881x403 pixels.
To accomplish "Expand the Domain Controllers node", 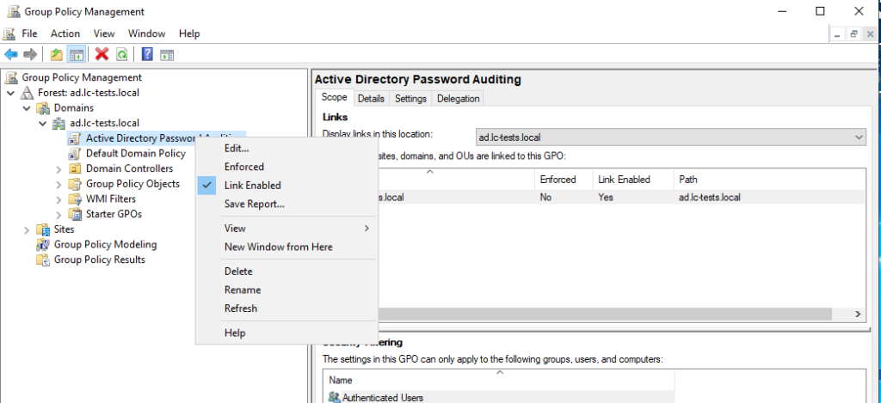I will (x=59, y=168).
